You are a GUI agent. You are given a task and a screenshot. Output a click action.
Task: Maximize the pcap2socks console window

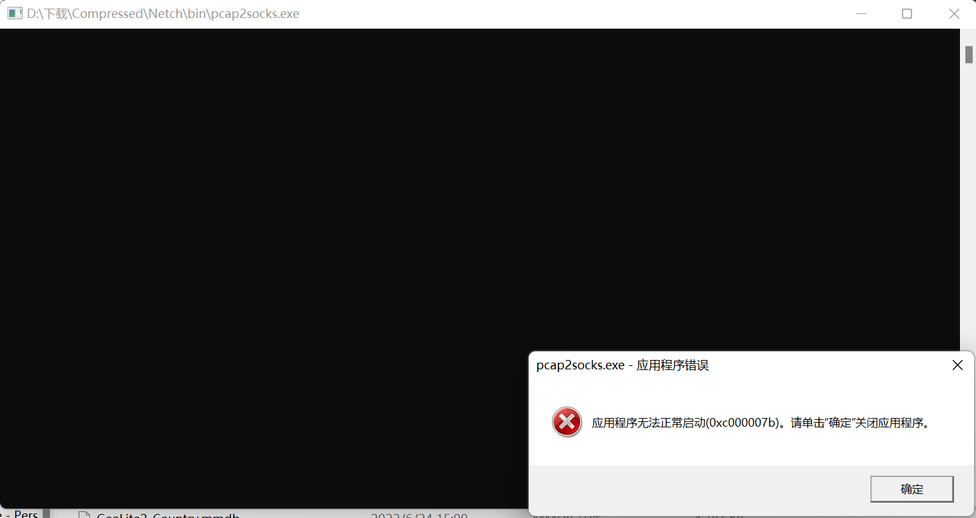(x=907, y=13)
